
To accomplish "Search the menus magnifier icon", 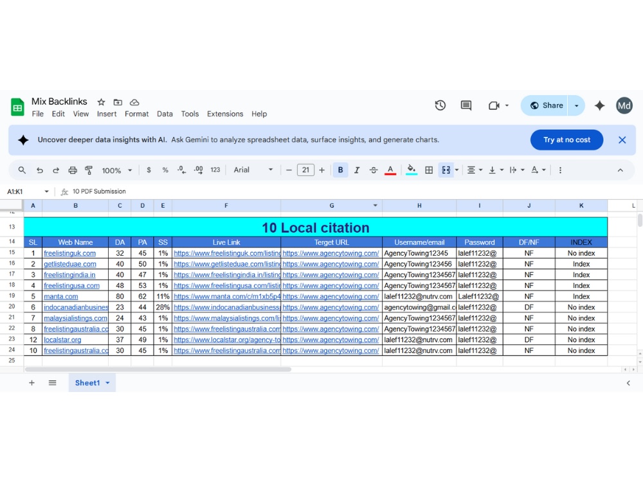I will click(x=22, y=170).
